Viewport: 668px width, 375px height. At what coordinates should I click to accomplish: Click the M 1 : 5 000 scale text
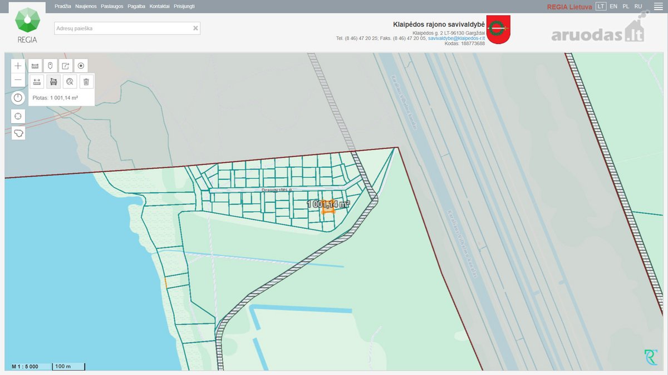[x=26, y=367]
